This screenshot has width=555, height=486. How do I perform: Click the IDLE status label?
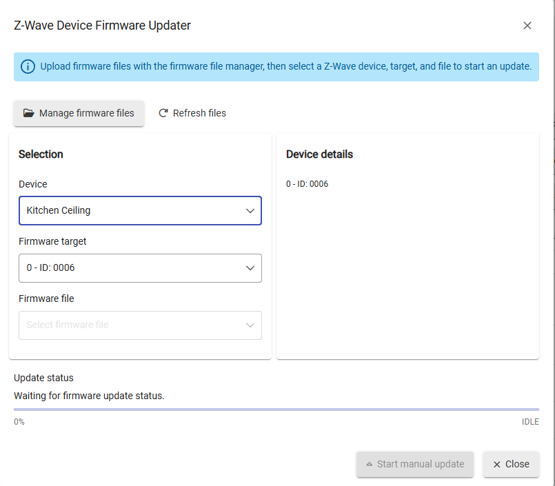530,422
